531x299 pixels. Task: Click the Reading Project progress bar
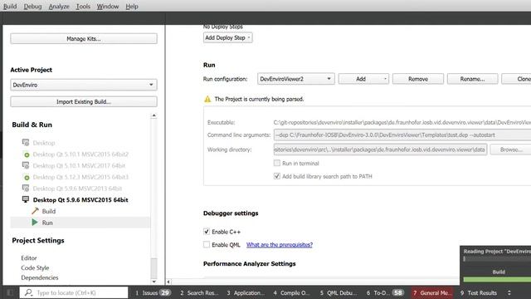497,259
